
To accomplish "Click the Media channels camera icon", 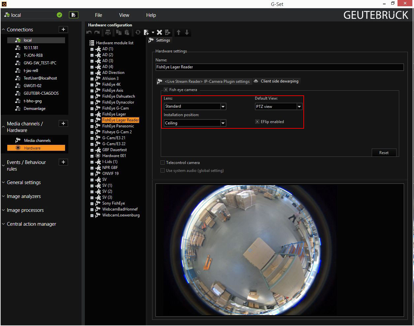I will click(x=18, y=141).
